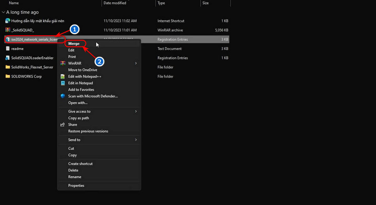Select Create shortcut
376x205 pixels.
81,164
